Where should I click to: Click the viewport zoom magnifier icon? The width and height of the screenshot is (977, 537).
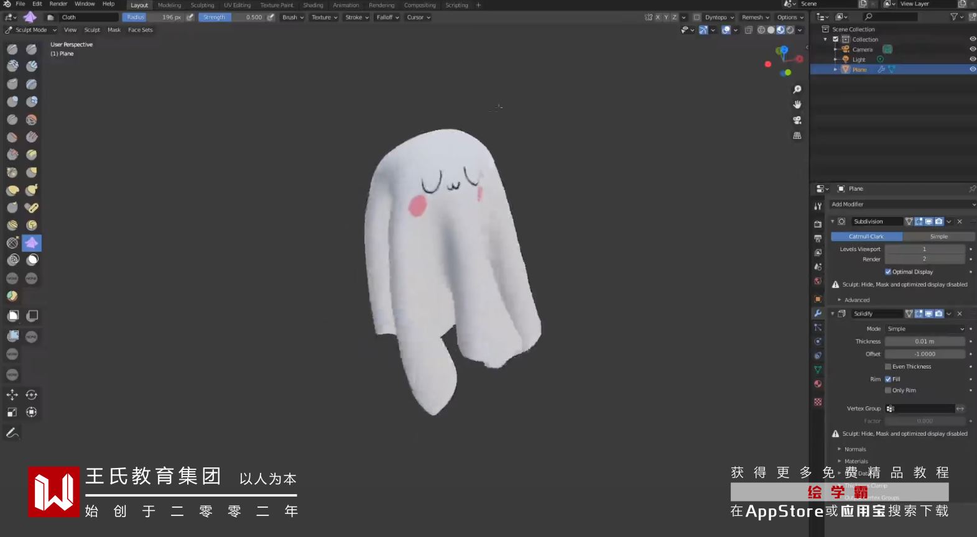coord(797,89)
